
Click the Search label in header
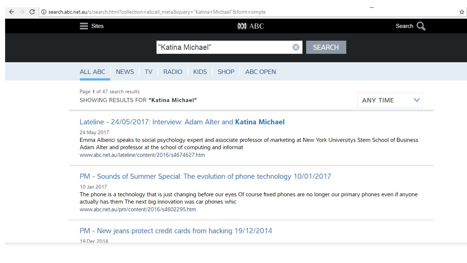pos(404,26)
